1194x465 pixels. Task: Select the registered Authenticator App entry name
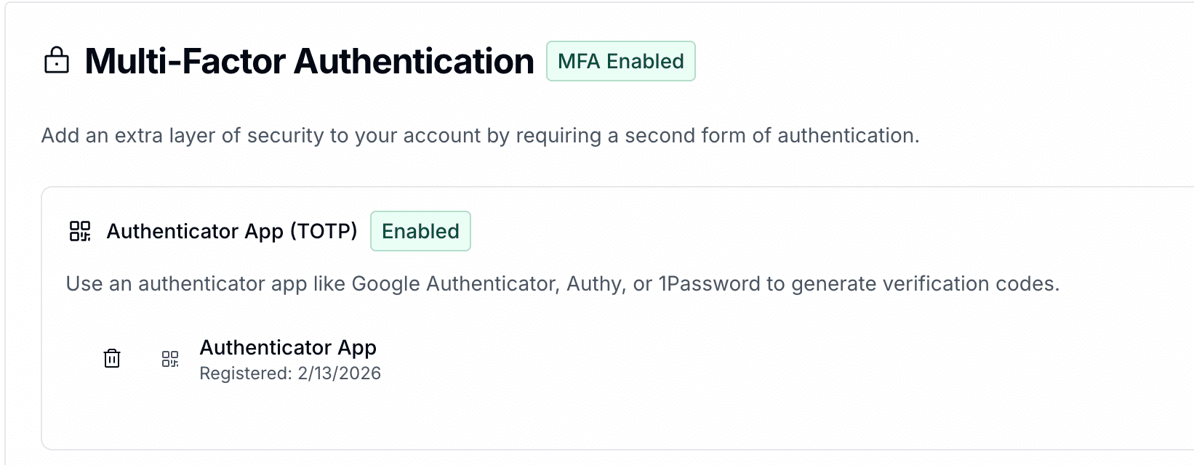tap(288, 347)
